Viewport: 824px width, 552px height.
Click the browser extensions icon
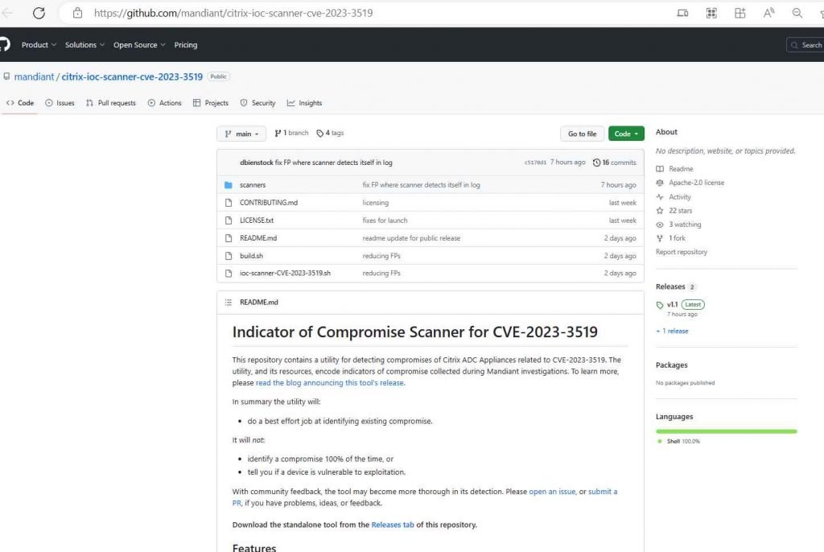pyautogui.click(x=740, y=13)
